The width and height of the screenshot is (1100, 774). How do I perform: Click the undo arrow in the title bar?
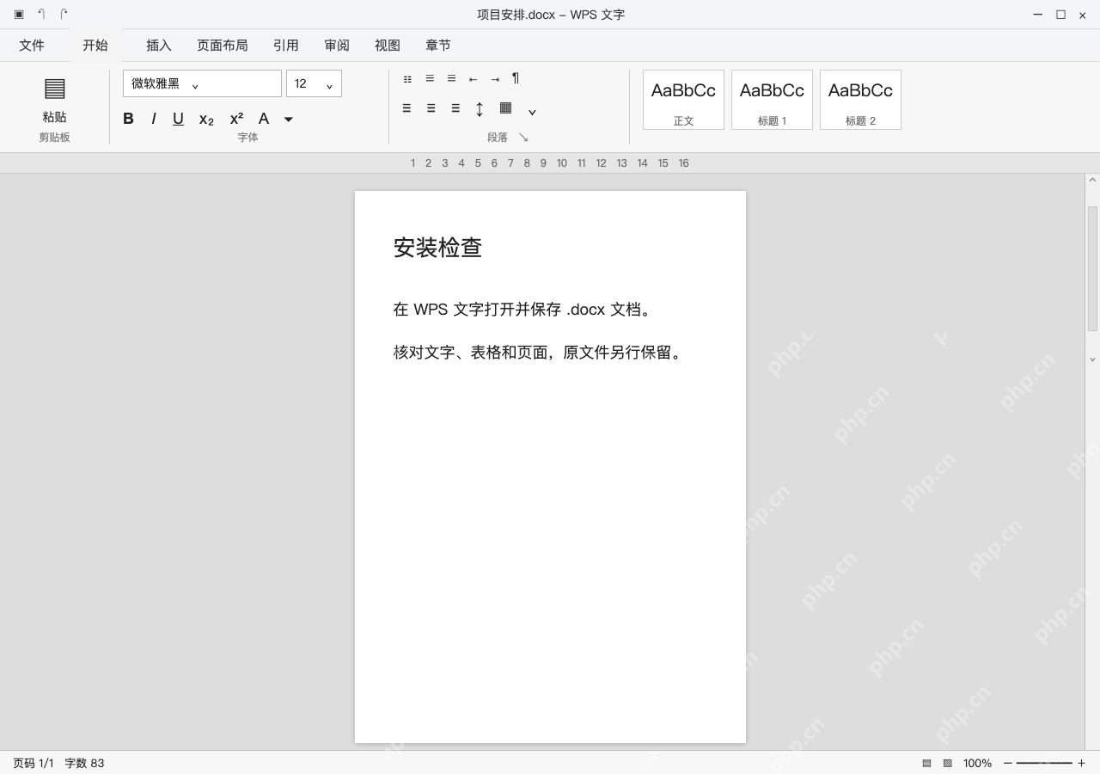coord(41,15)
